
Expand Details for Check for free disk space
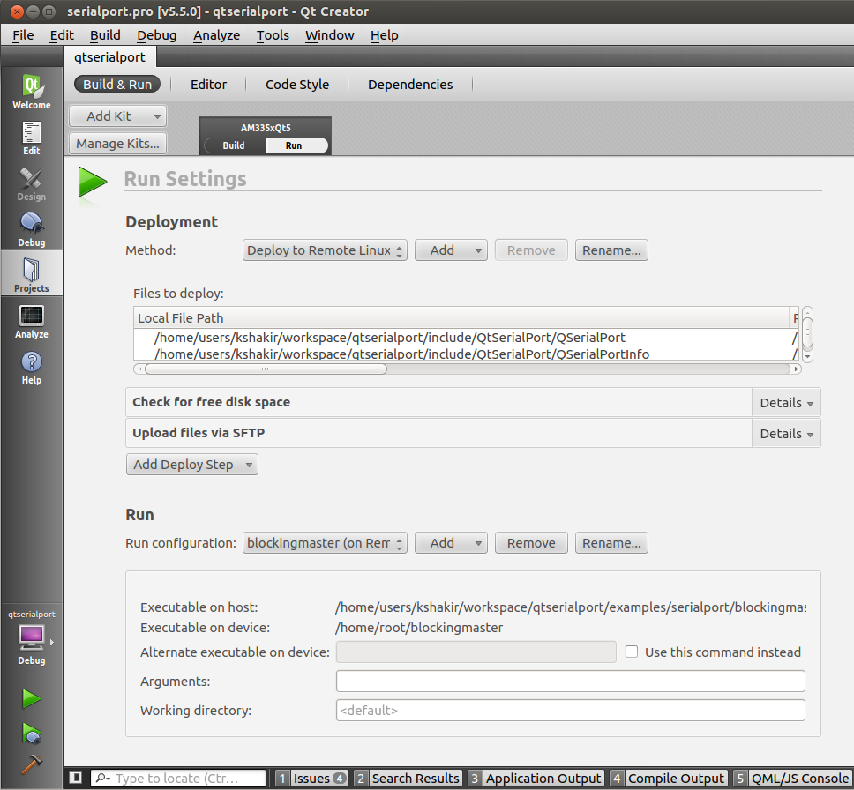coord(786,403)
